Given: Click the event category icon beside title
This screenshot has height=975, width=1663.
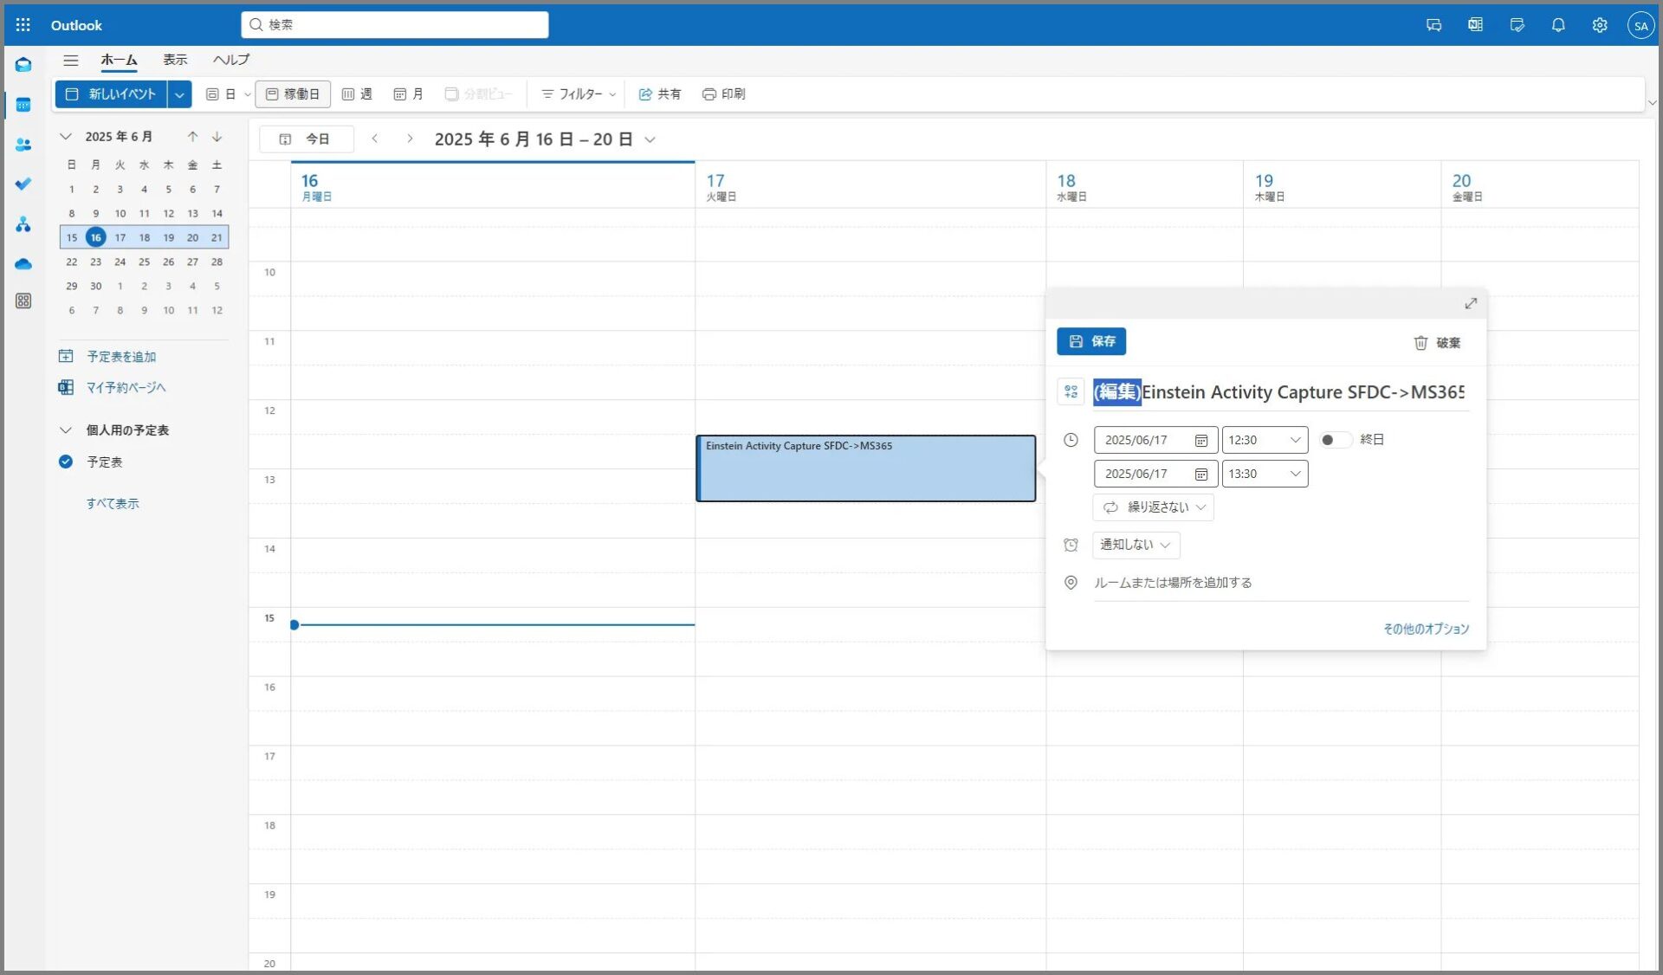Looking at the screenshot, I should click(x=1071, y=391).
